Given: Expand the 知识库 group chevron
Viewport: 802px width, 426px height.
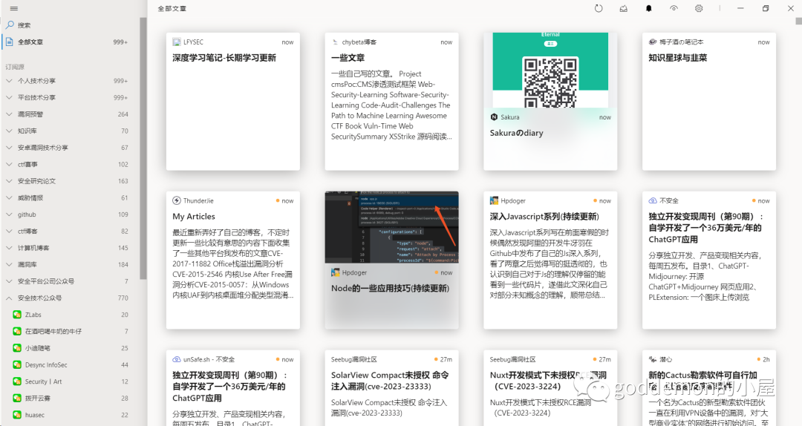Looking at the screenshot, I should (9, 131).
